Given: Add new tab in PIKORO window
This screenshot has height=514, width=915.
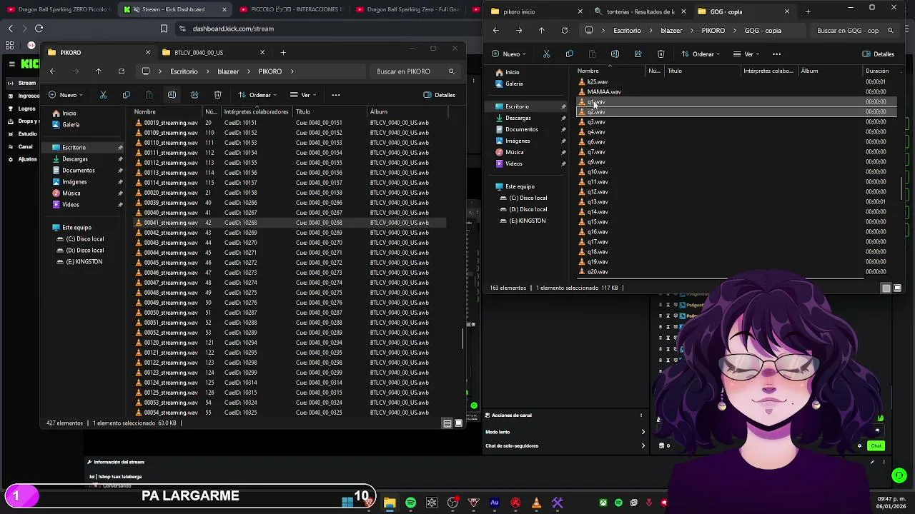Looking at the screenshot, I should [283, 52].
